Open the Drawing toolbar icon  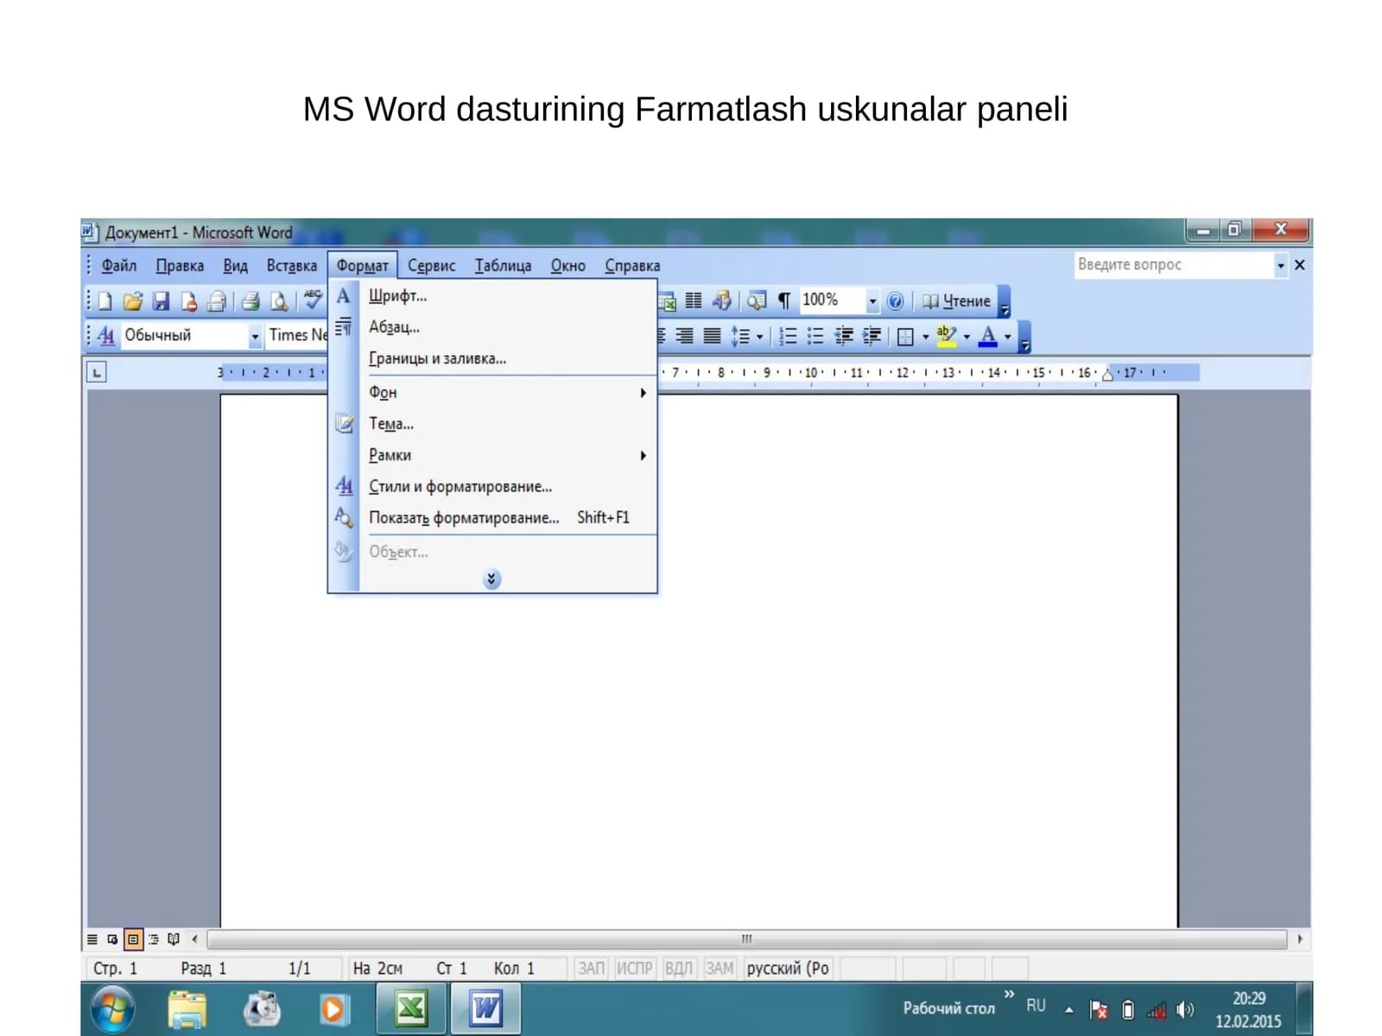(x=722, y=300)
